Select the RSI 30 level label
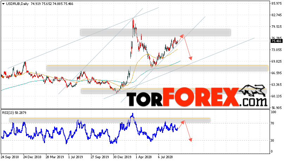This screenshot has height=161, width=284. coord(272,141)
